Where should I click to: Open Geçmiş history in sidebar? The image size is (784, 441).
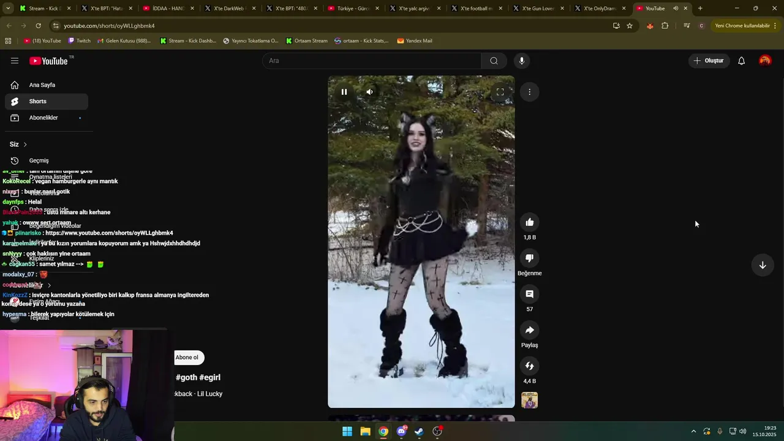(46, 160)
